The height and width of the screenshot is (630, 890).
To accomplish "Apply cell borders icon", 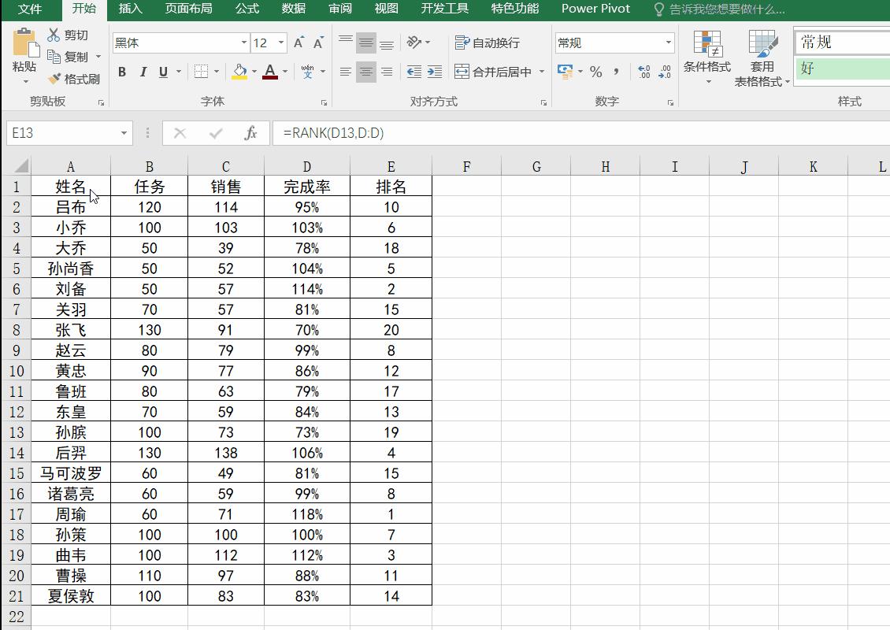I will click(201, 72).
